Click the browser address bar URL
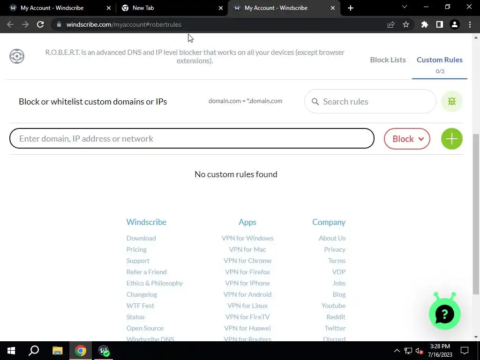The width and height of the screenshot is (480, 360). 124,24
